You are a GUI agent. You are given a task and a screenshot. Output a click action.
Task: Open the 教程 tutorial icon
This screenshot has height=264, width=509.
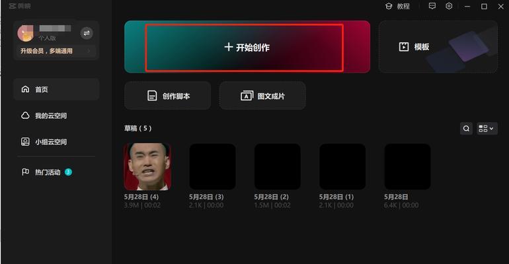[x=389, y=6]
